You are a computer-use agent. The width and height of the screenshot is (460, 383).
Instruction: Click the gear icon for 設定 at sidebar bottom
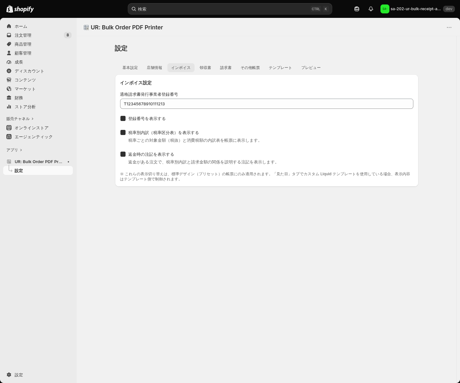pos(9,375)
